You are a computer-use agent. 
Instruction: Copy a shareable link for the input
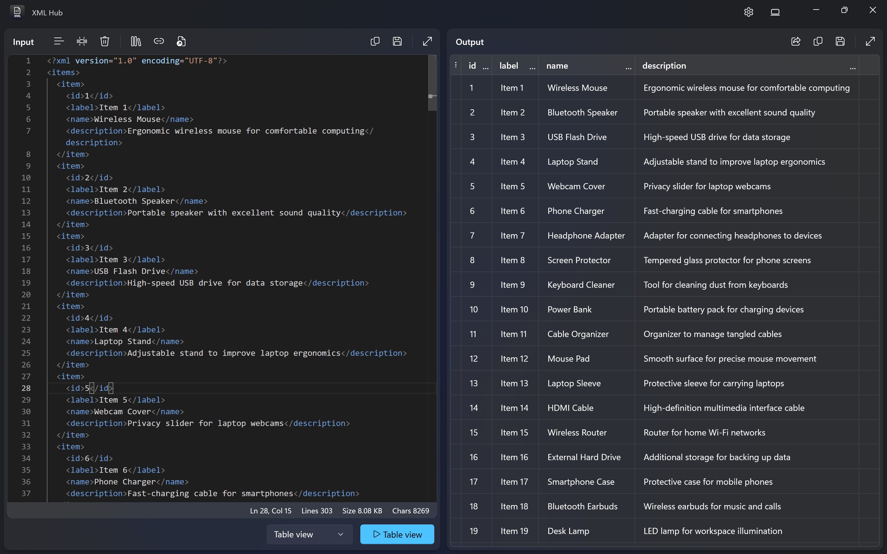[x=159, y=41]
